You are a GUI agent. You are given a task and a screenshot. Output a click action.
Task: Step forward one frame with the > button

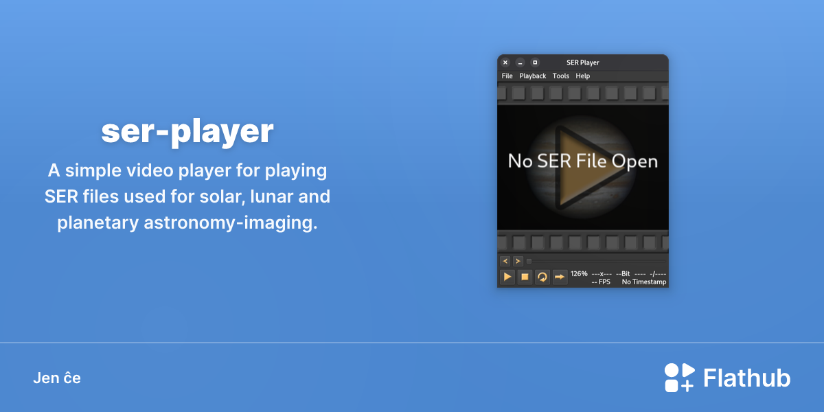(x=518, y=261)
